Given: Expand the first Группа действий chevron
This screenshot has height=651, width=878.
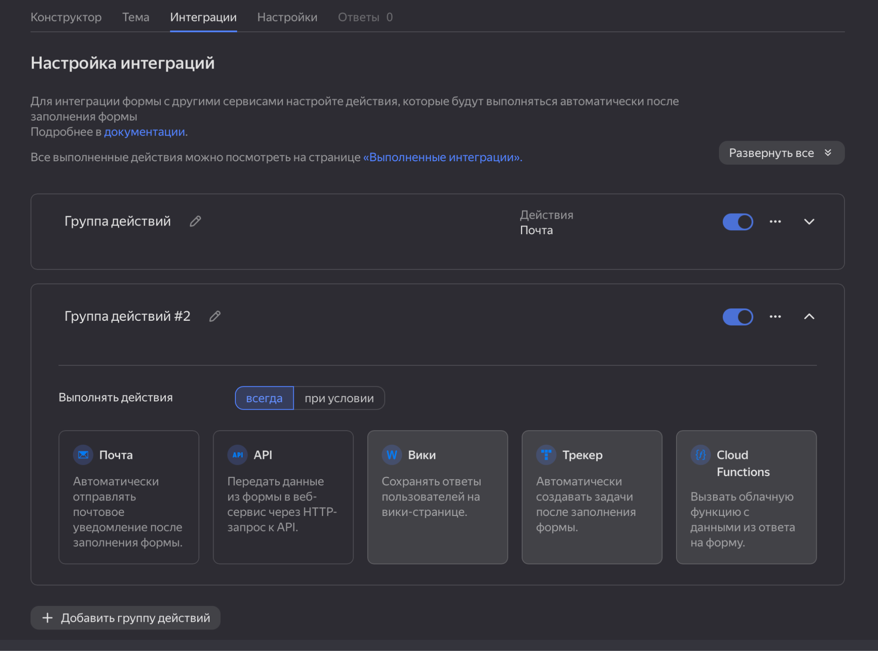Looking at the screenshot, I should (x=809, y=222).
